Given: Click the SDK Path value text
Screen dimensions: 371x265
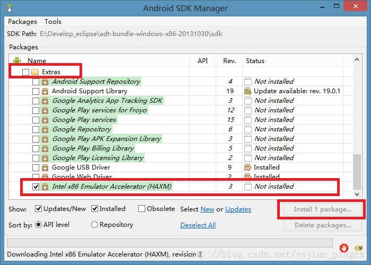Looking at the screenshot, I should click(131, 34).
